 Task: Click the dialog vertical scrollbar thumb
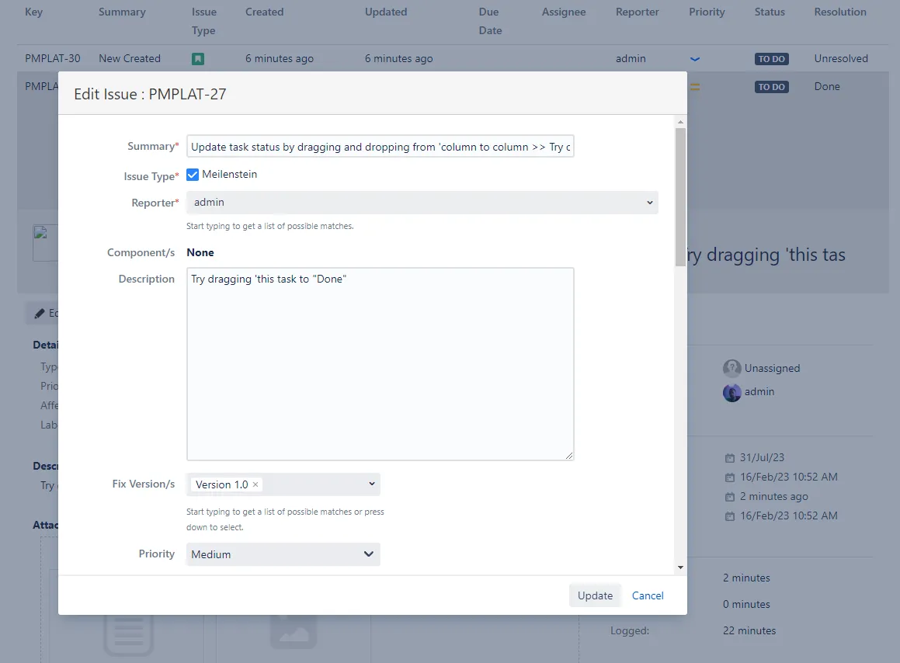680,197
